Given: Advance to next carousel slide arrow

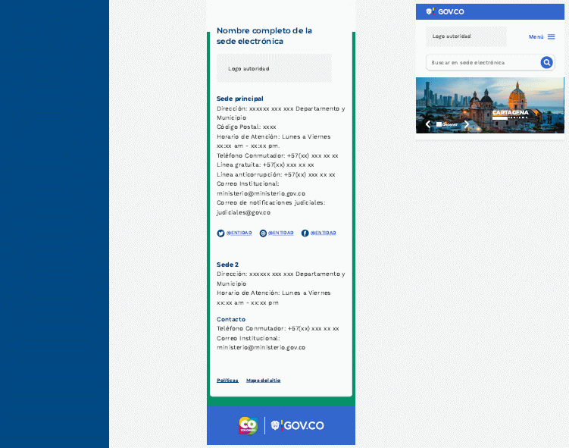Looking at the screenshot, I should (x=467, y=124).
